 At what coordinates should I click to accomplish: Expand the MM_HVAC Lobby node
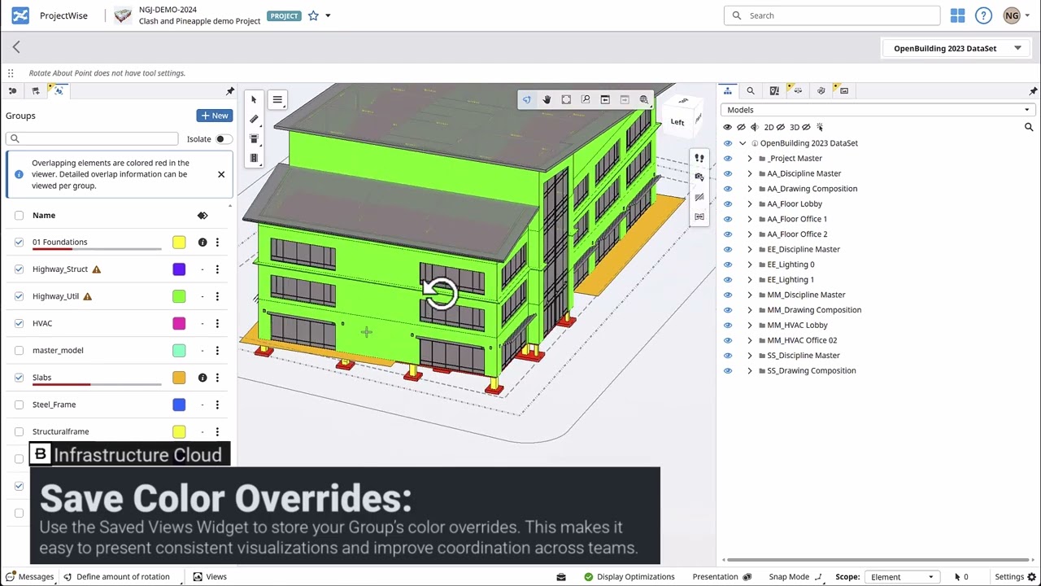click(x=750, y=325)
